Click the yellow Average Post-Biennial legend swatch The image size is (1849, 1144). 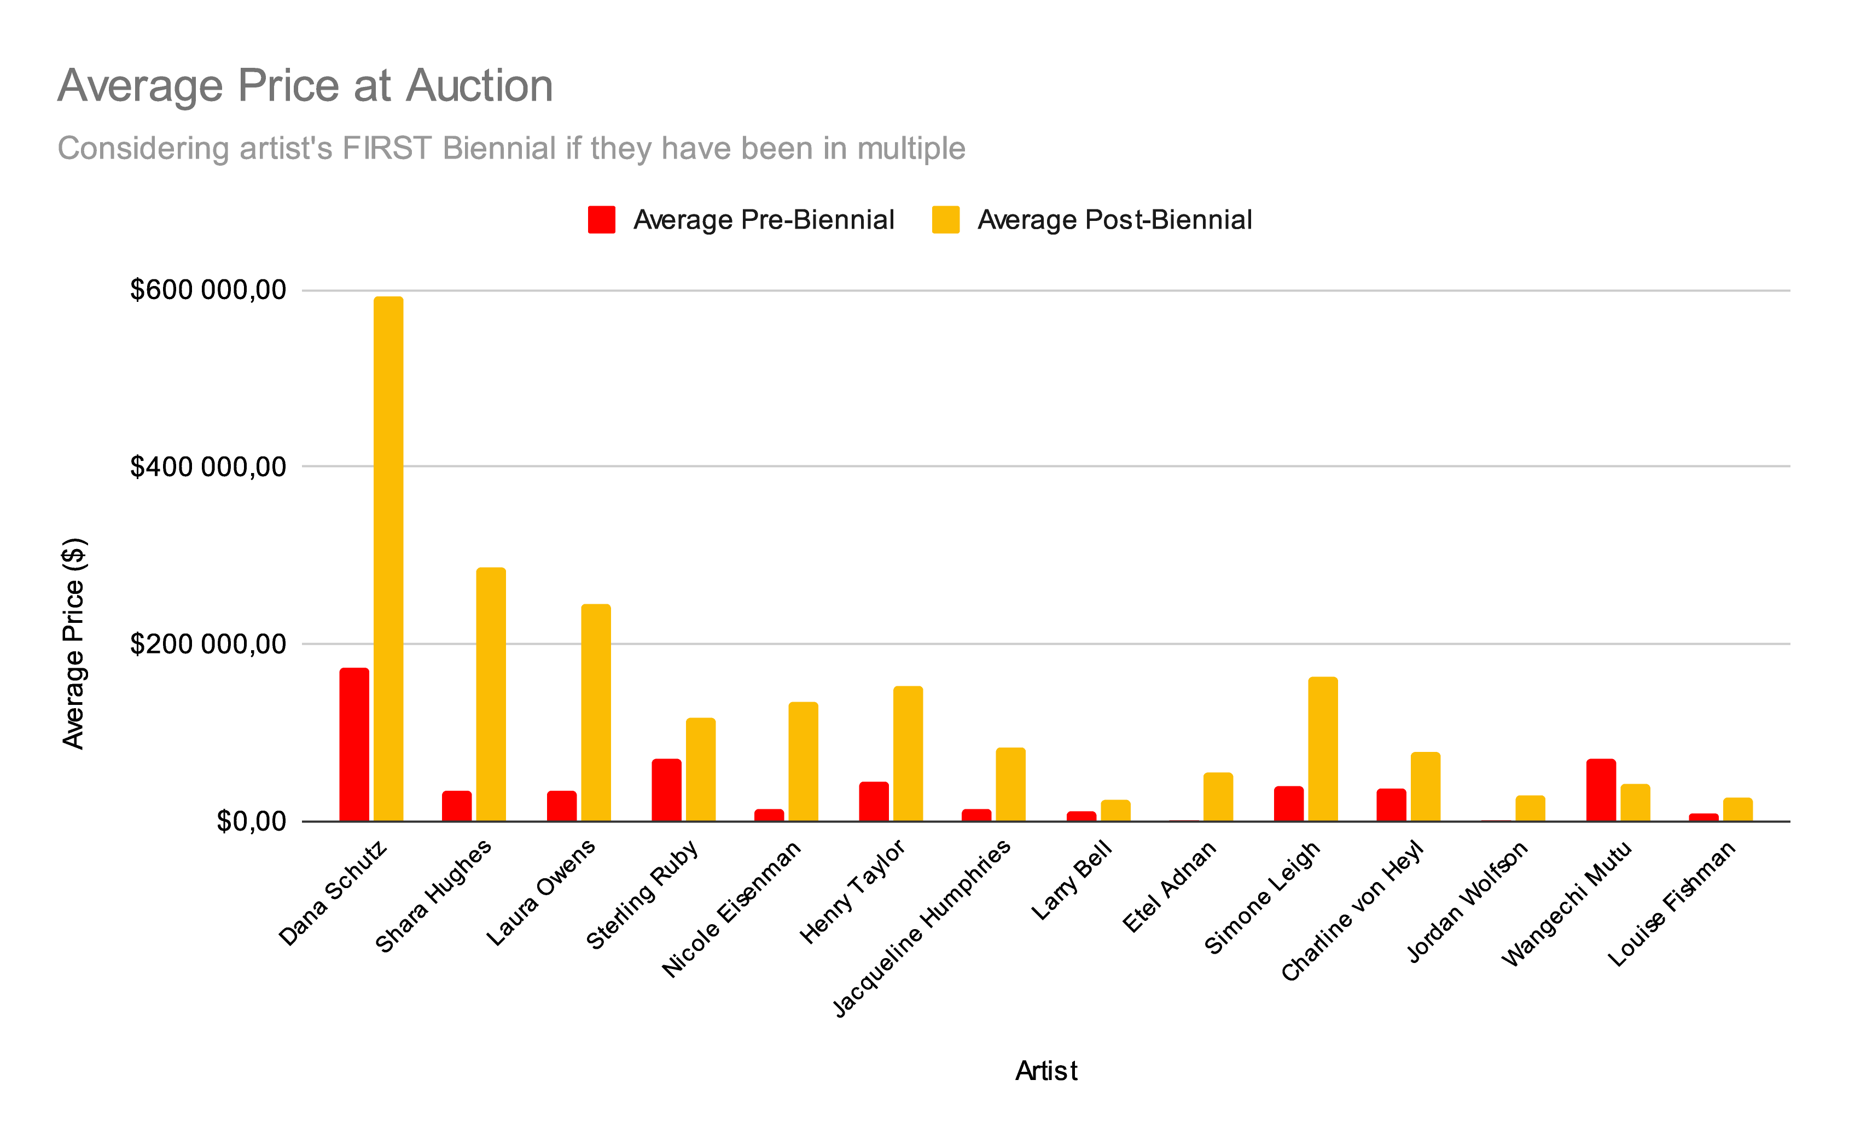pos(945,219)
